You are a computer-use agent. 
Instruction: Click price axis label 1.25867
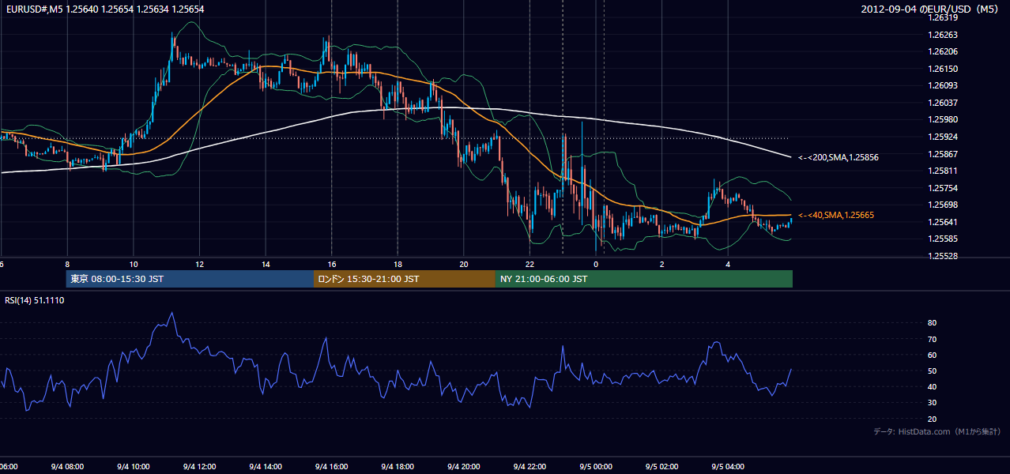click(944, 154)
